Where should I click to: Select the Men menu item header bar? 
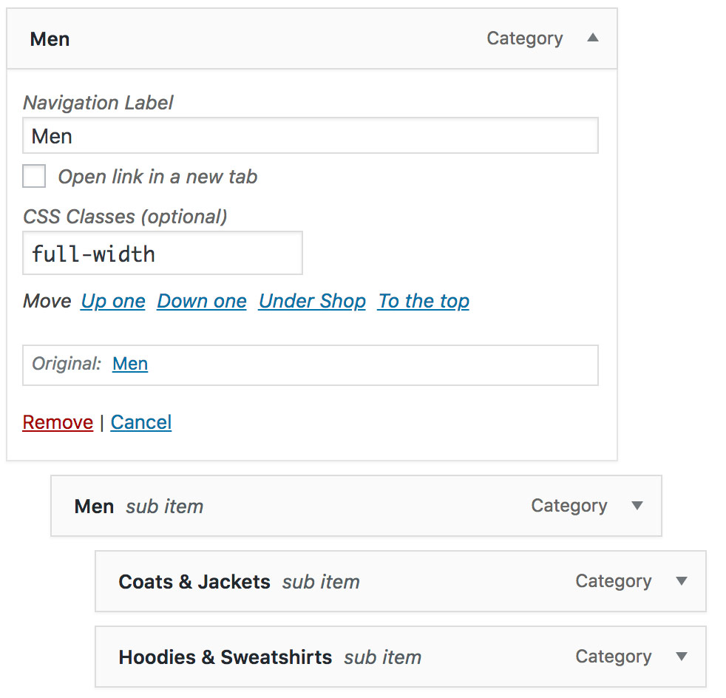[312, 39]
